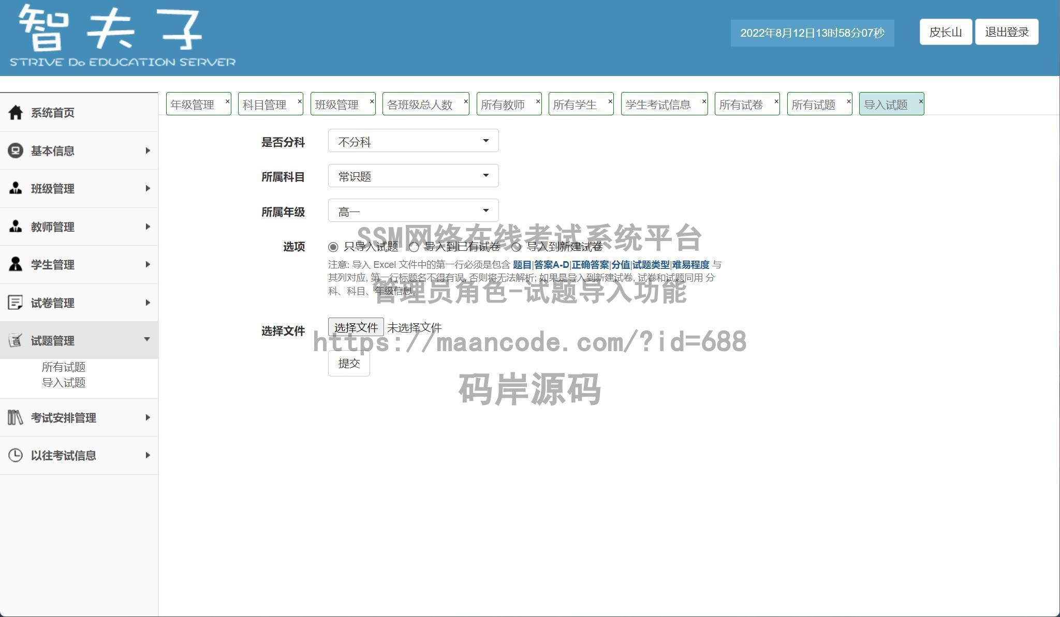Click the 学生管理 person icon

pyautogui.click(x=16, y=264)
